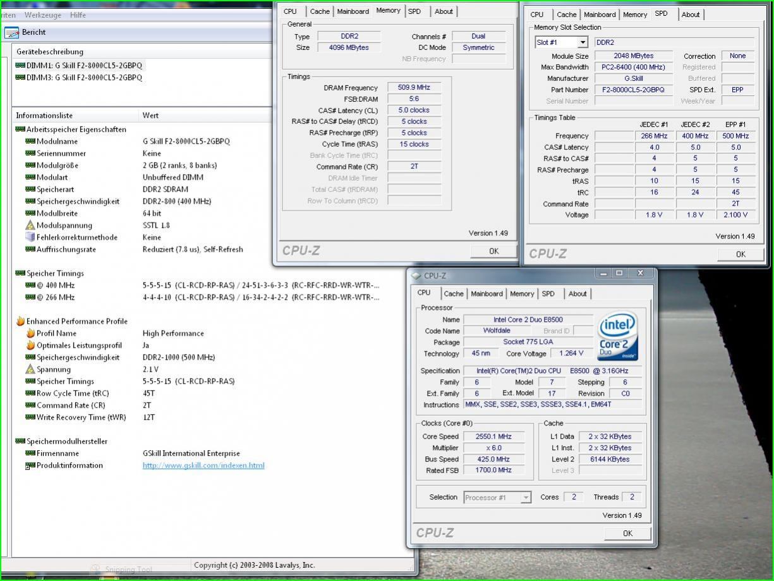Click the warning triangle icon beside Spannung
This screenshot has height=581, width=774.
(x=30, y=369)
